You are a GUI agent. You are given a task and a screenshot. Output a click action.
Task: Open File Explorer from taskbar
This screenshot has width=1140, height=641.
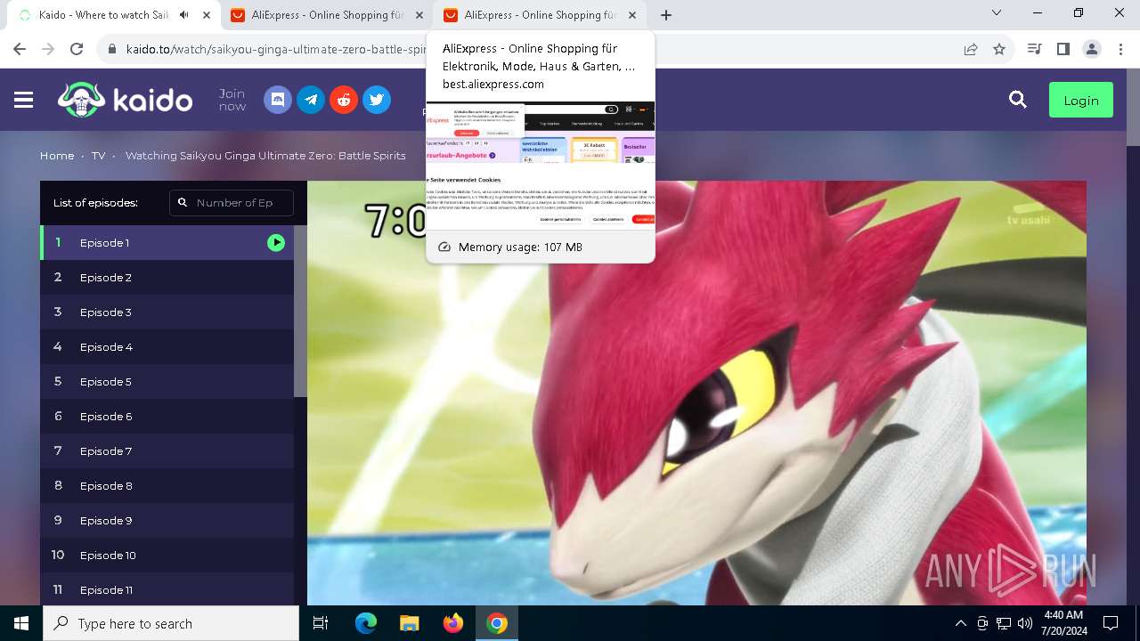409,623
